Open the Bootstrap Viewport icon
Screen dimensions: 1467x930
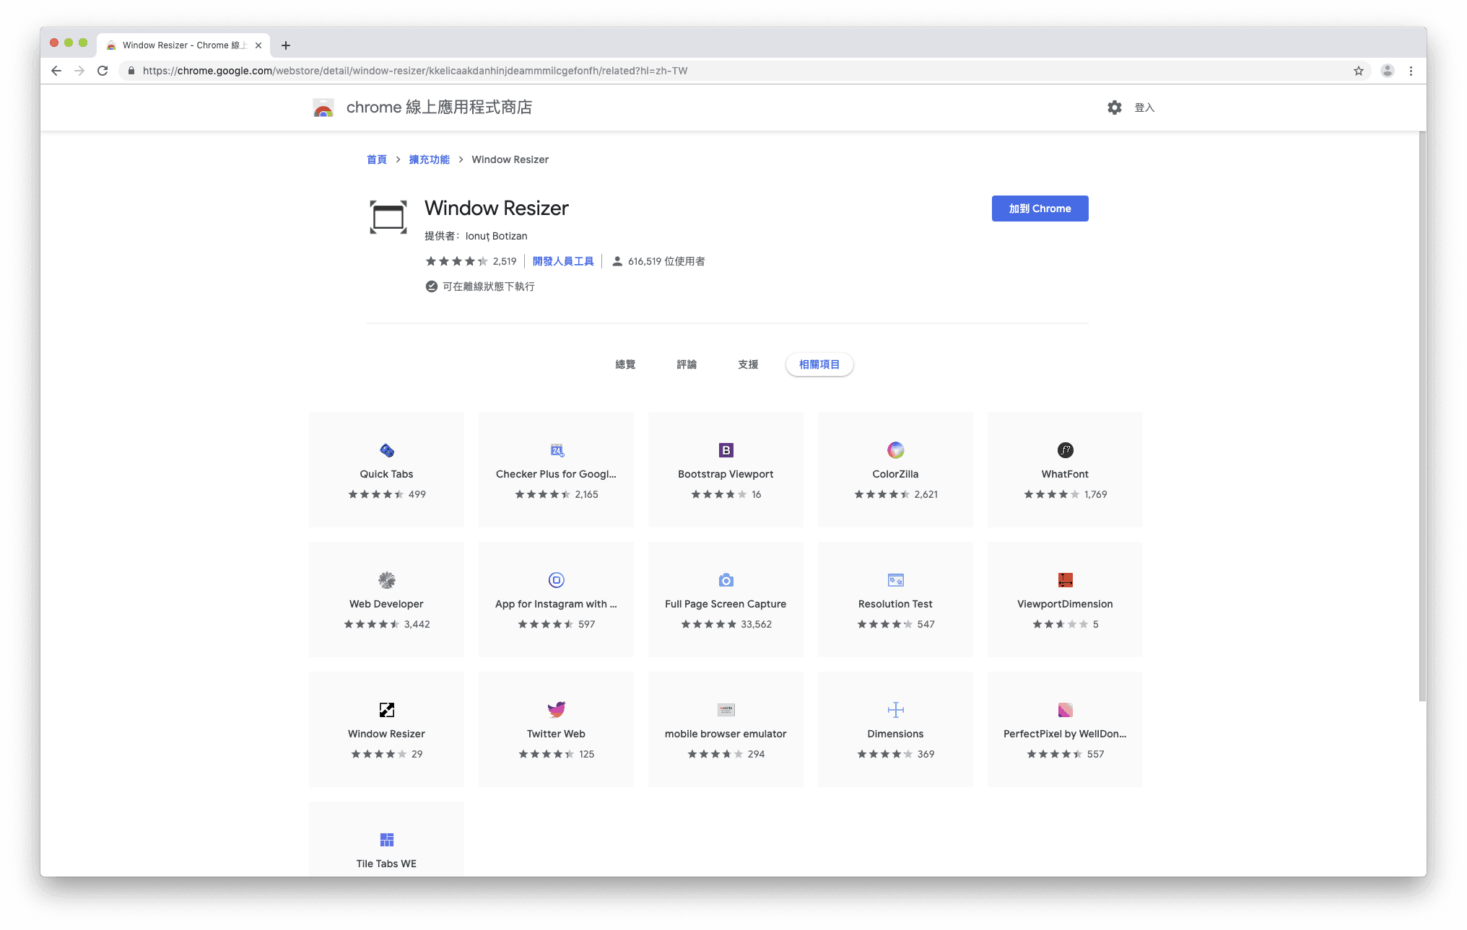point(726,450)
